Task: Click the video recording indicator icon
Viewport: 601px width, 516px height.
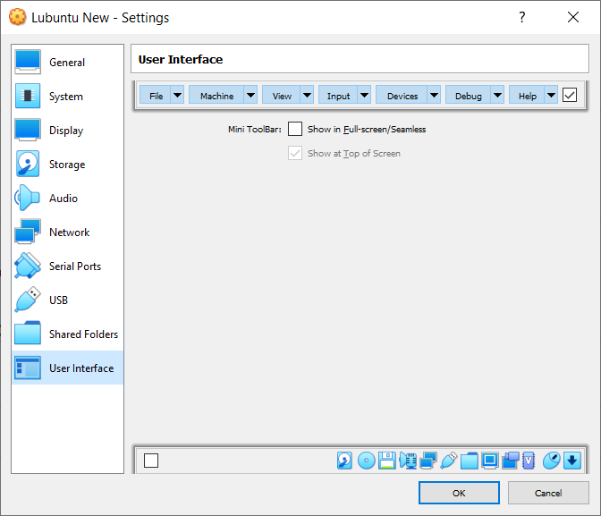Action: click(511, 461)
